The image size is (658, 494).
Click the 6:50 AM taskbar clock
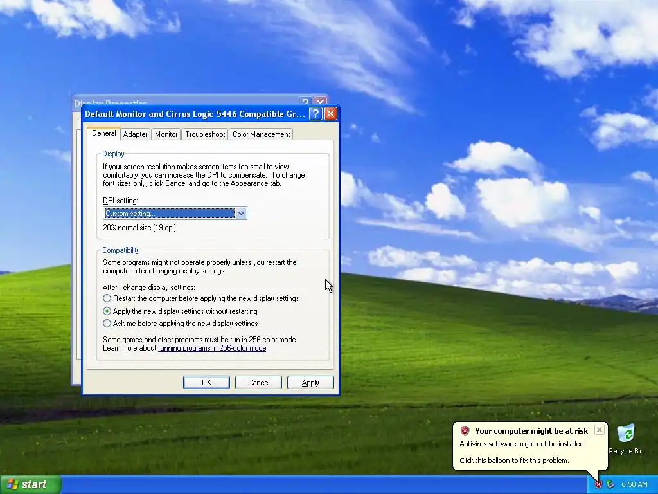point(634,484)
